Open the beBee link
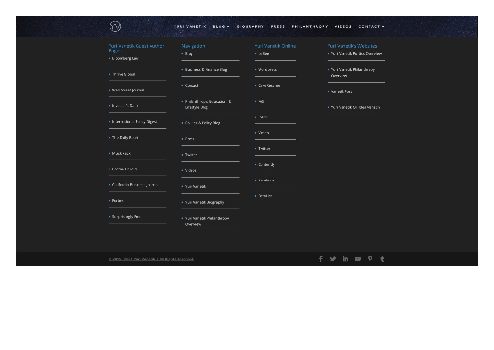 (263, 54)
